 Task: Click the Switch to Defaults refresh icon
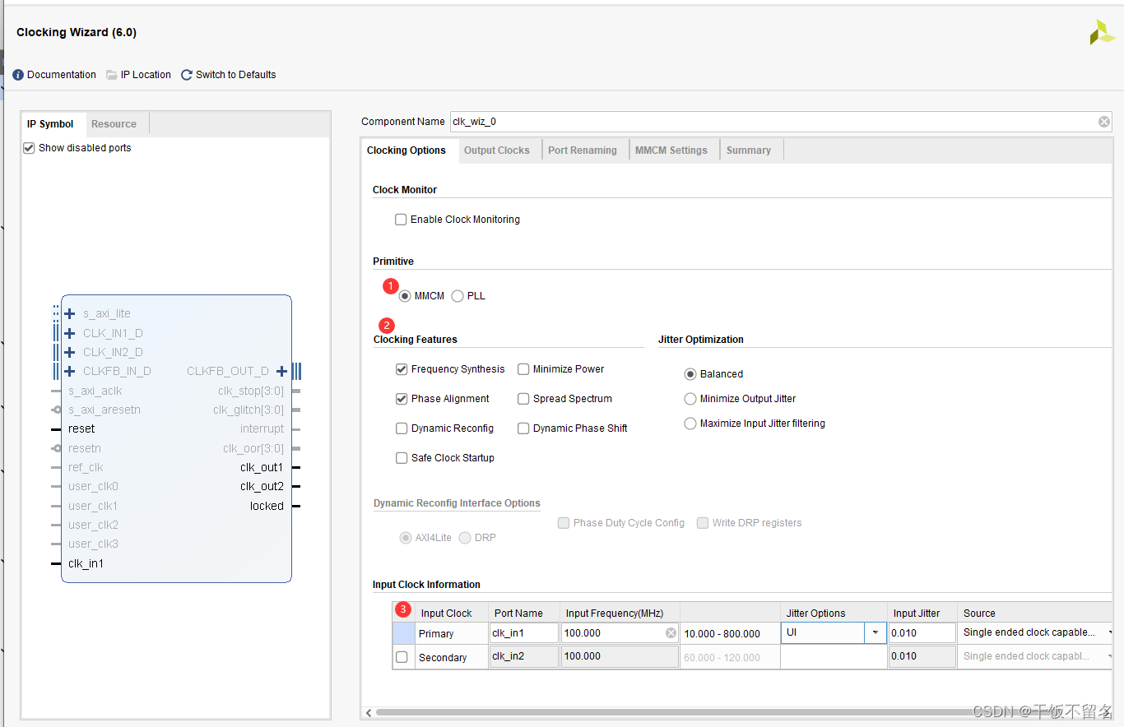click(x=187, y=75)
